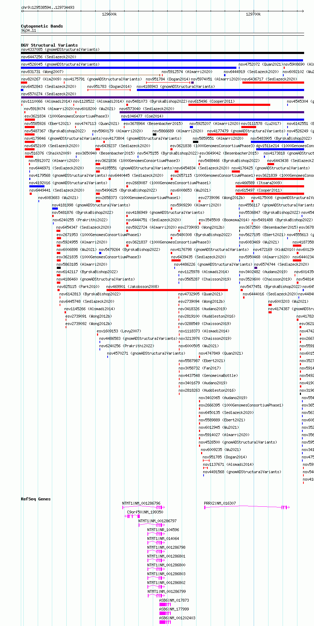The image size is (314, 626).
Task: Click the red span bar under nsv951783
Action: click(x=109, y=90)
